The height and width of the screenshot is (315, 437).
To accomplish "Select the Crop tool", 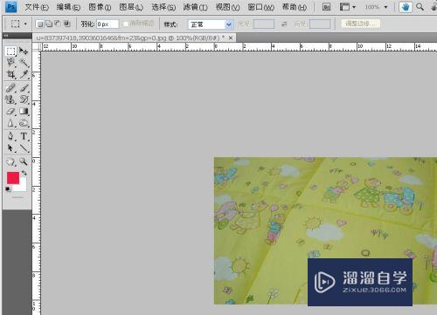I will pyautogui.click(x=10, y=74).
